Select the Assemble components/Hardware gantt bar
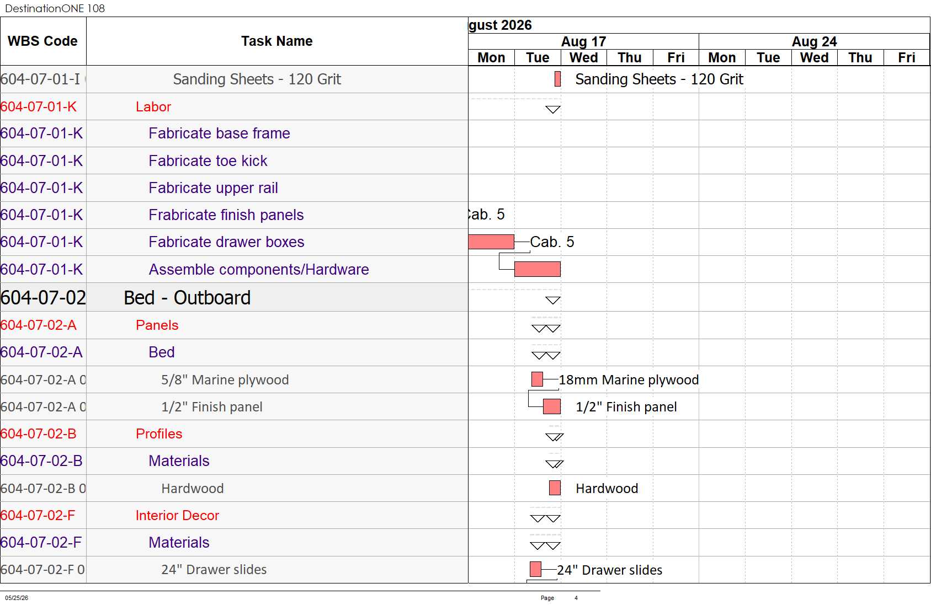The image size is (931, 605). [x=537, y=269]
